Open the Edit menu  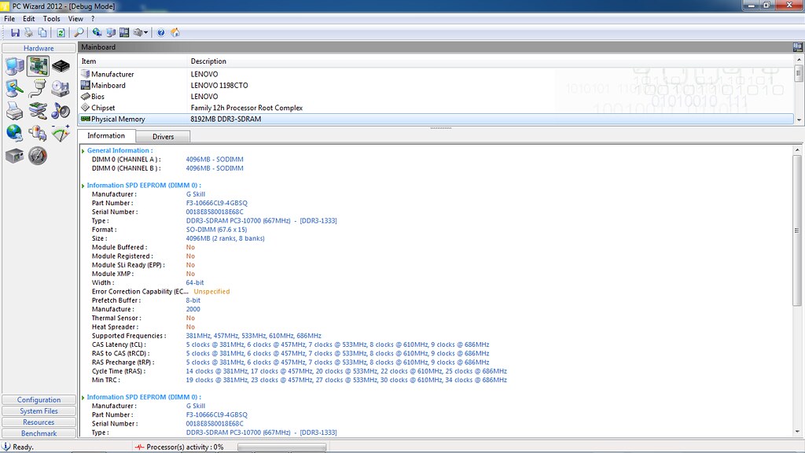pyautogui.click(x=29, y=19)
